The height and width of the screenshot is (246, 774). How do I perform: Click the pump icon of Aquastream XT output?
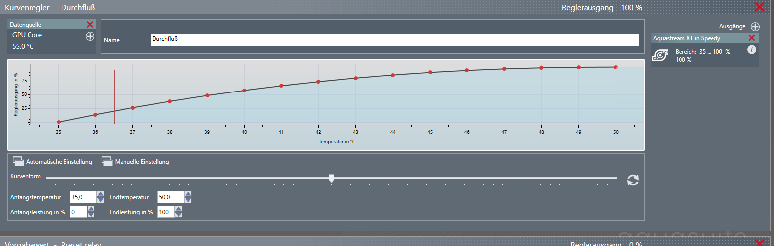(x=660, y=55)
